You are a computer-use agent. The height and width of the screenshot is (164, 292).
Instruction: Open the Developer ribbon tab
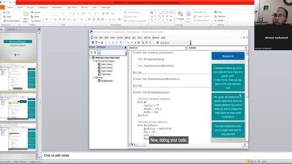105,7
